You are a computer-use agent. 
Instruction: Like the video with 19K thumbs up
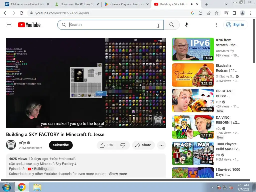(x=107, y=145)
